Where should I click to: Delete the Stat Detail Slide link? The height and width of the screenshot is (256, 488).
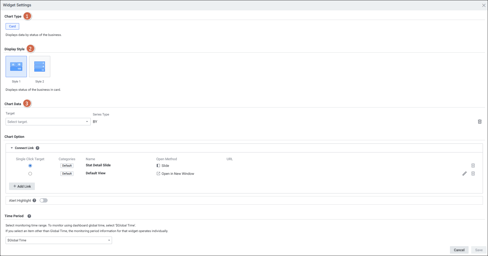point(473,166)
